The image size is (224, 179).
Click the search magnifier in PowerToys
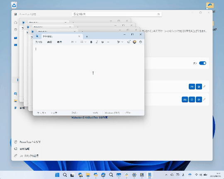(x=158, y=14)
